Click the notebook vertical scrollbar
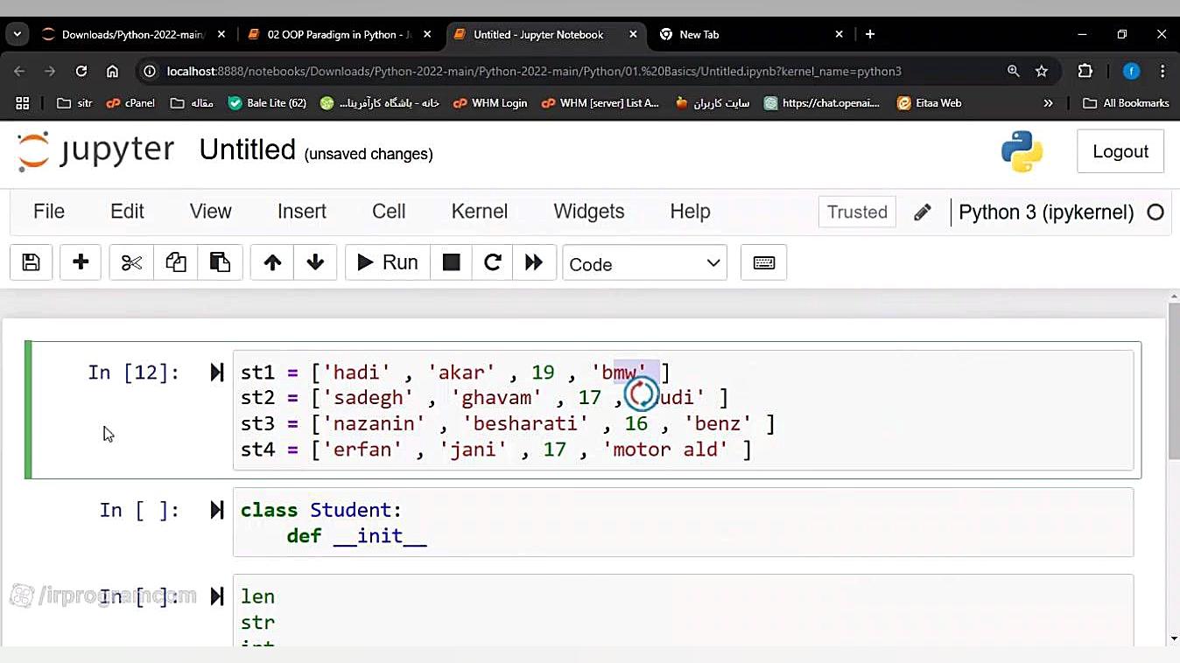This screenshot has width=1180, height=663. pos(1174,381)
